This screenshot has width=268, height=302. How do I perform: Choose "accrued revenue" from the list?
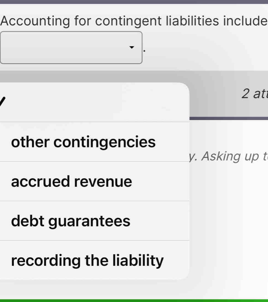[x=72, y=181]
